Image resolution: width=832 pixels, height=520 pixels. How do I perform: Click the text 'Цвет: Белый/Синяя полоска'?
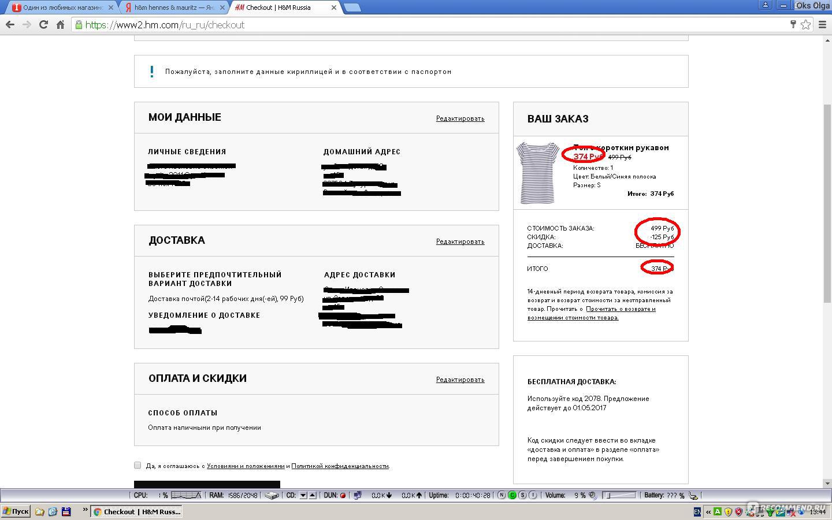(x=615, y=176)
